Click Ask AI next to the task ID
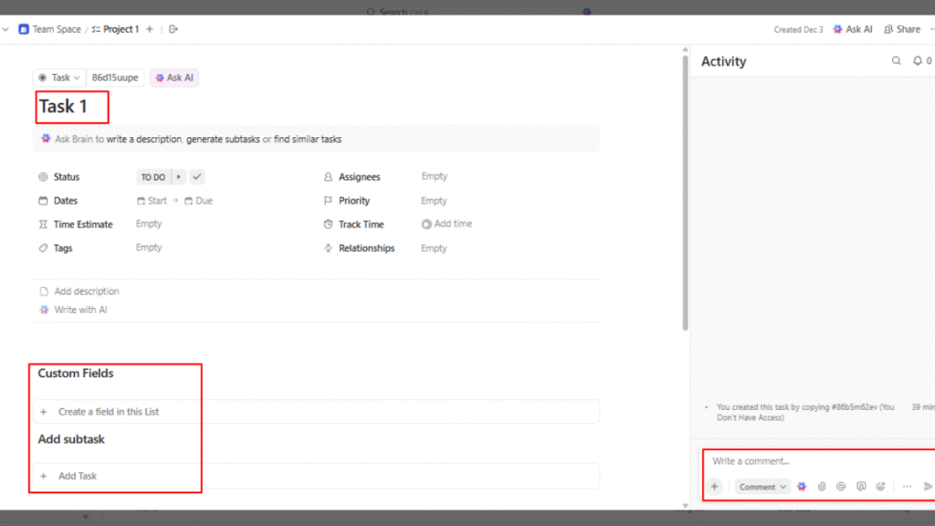Viewport: 935px width, 526px height. click(x=174, y=78)
